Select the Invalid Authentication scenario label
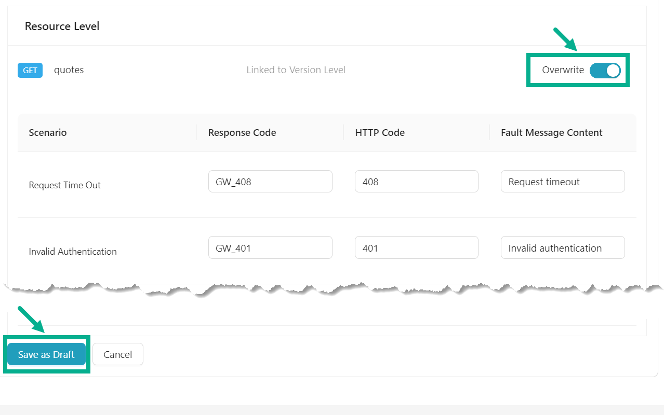 [x=73, y=252]
